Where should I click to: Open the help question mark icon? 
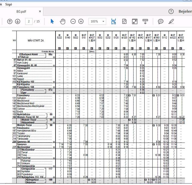click(x=171, y=11)
